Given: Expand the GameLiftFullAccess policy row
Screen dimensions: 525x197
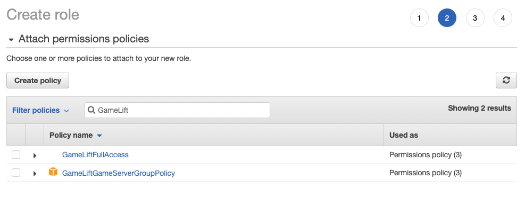Looking at the screenshot, I should point(35,155).
